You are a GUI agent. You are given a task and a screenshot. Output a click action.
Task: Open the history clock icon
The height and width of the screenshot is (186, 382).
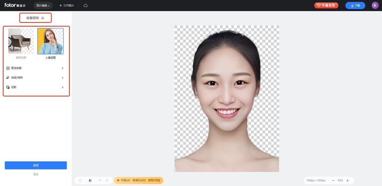[81, 181]
